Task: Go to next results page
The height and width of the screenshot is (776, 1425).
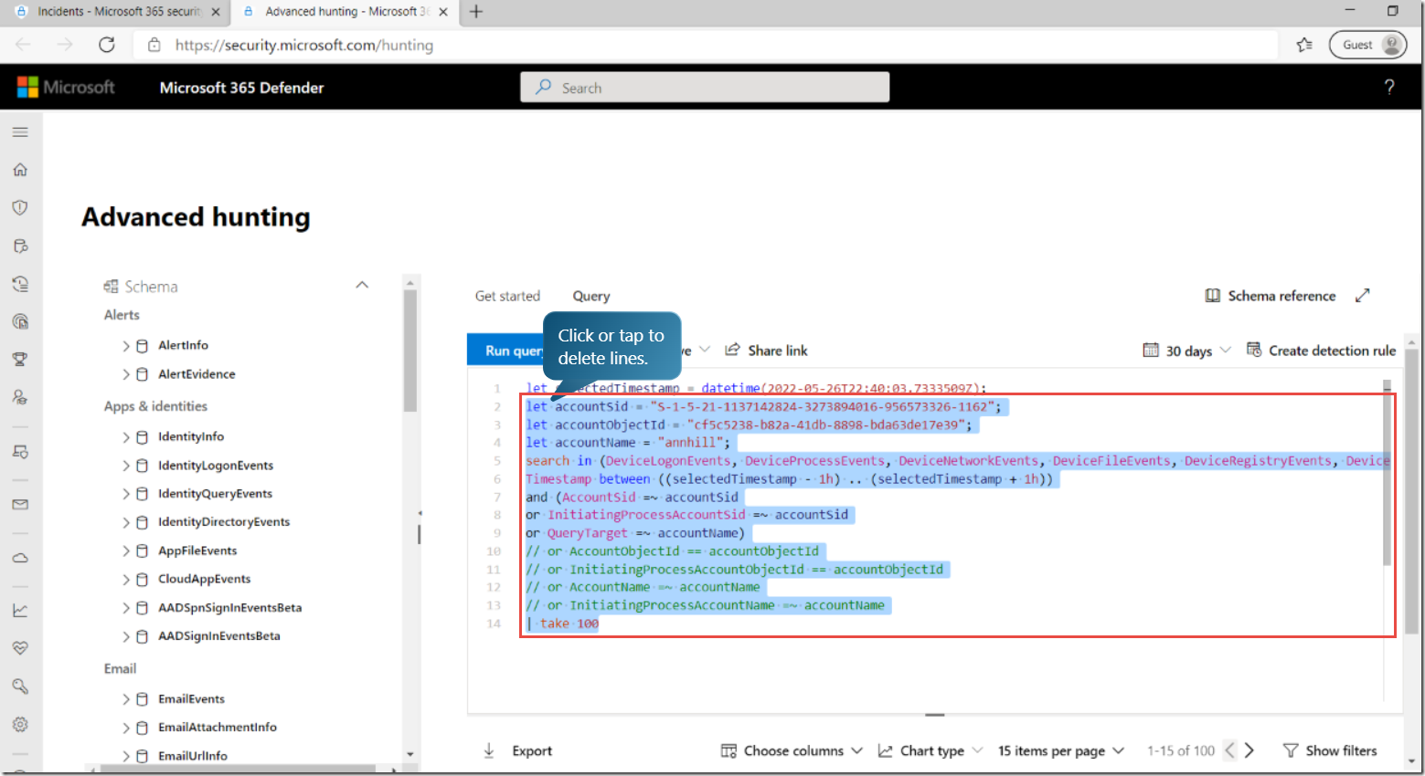Action: click(1250, 750)
